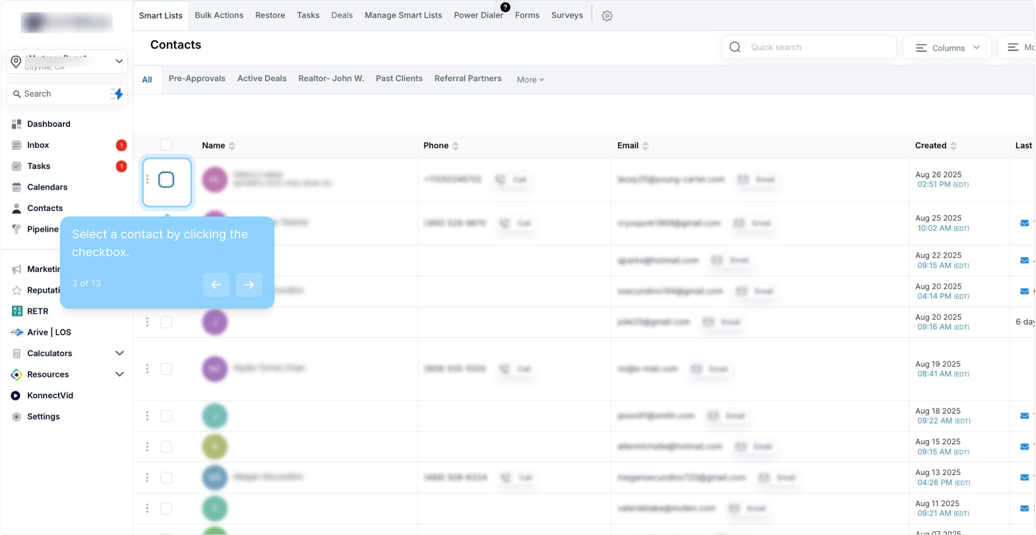Open the Bulk Actions menu tab
This screenshot has width=1036, height=535.
tap(219, 15)
